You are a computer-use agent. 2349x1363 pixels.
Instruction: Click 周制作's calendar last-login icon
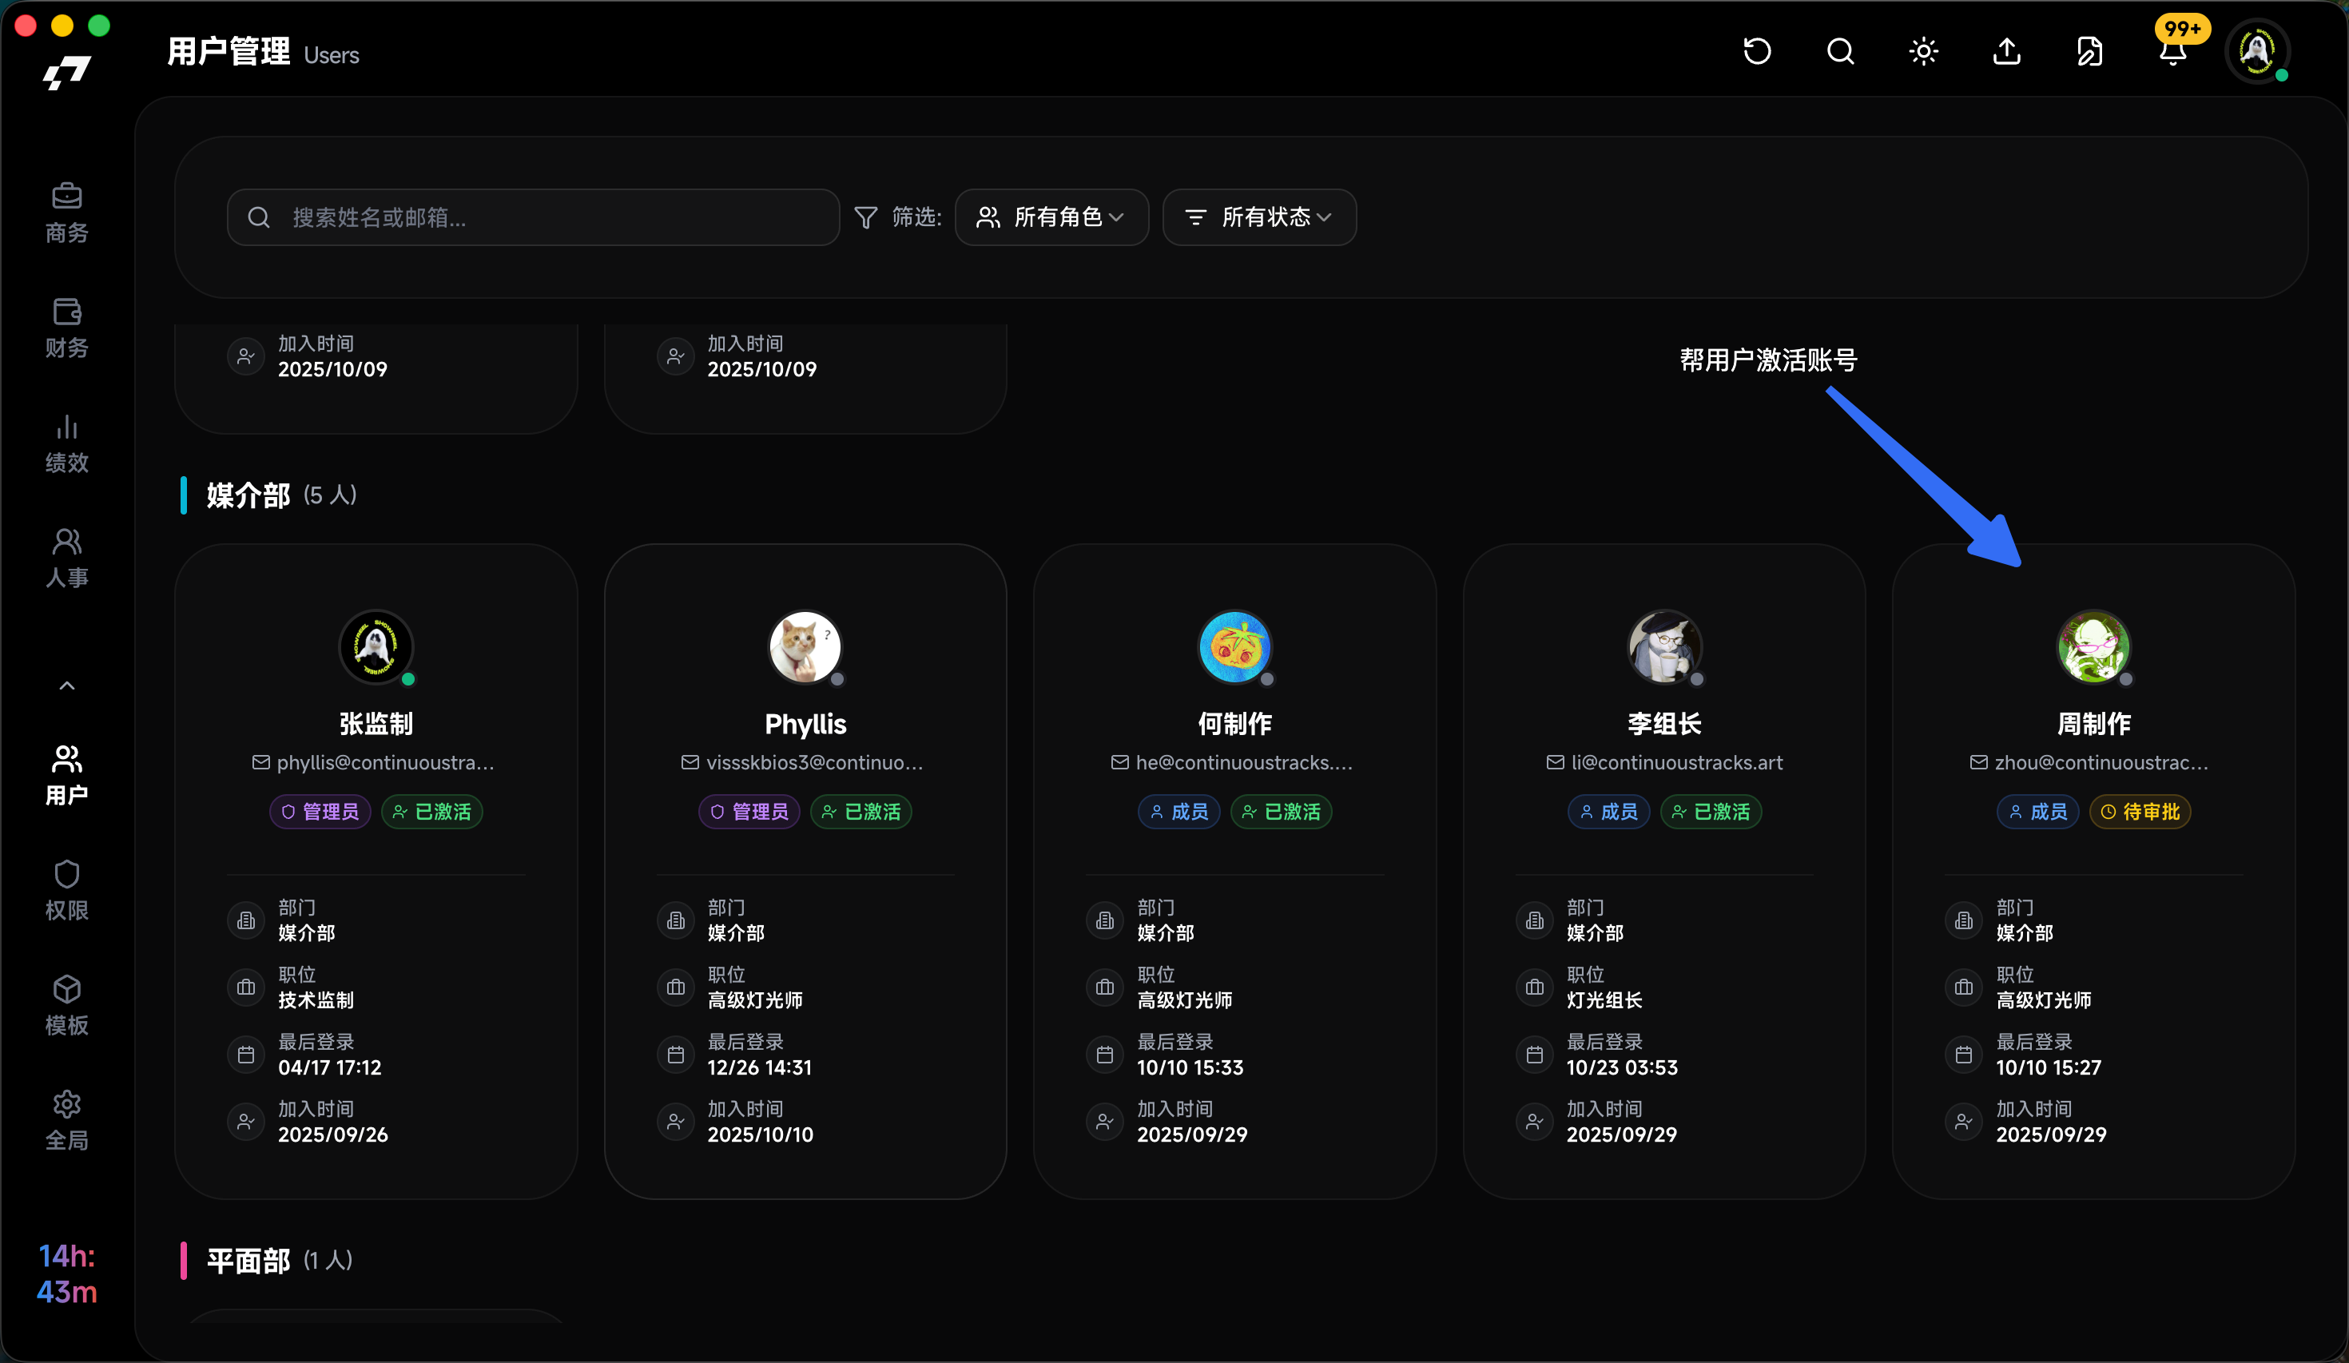[1964, 1055]
